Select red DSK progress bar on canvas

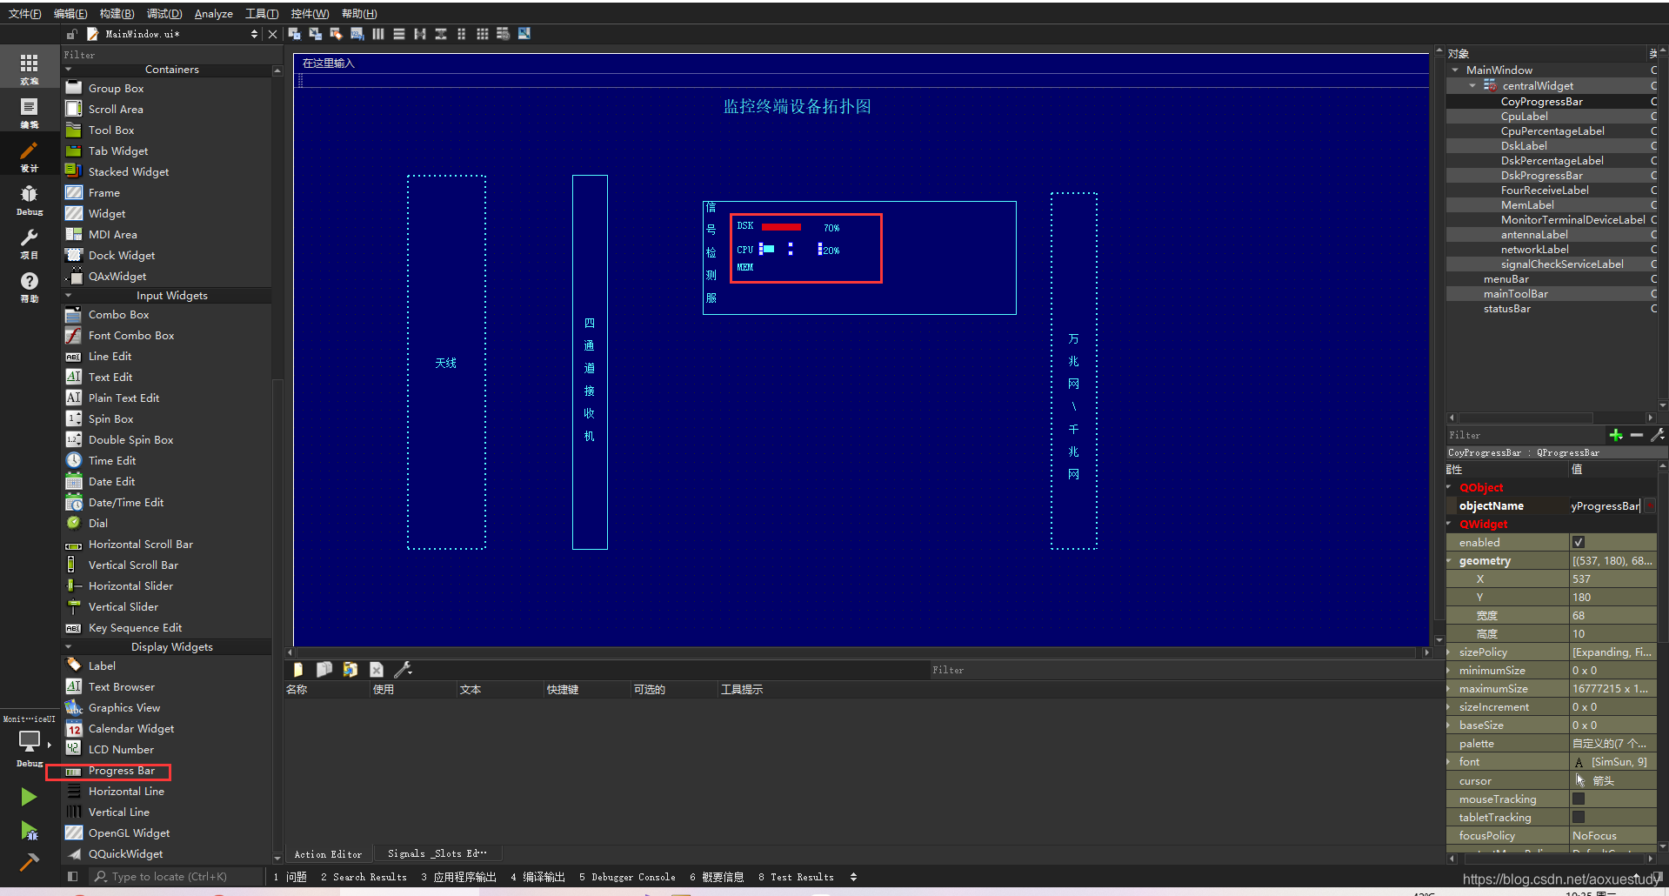click(781, 227)
